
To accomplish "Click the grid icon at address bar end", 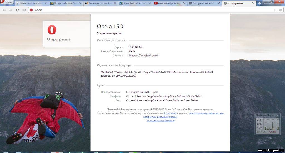I will [276, 10].
